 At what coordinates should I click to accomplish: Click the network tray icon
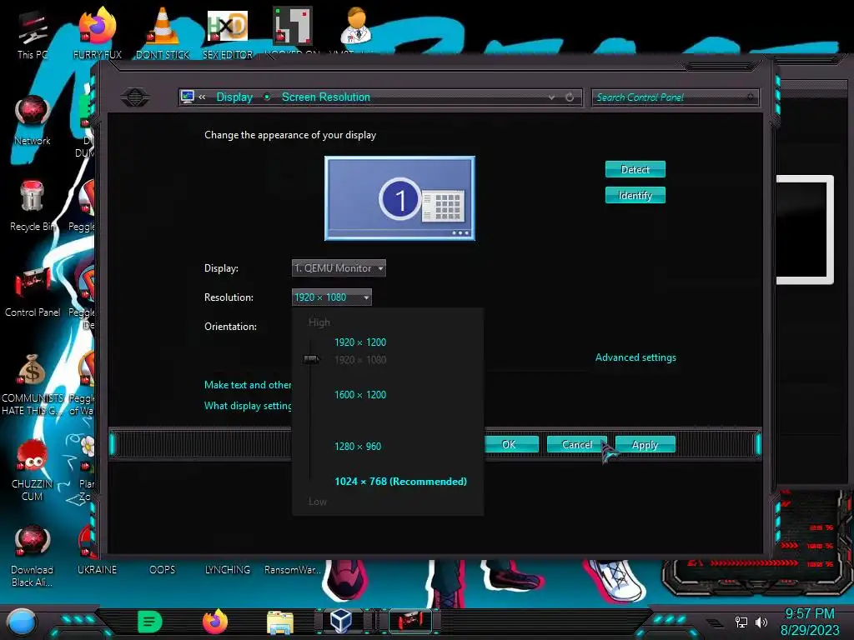(x=741, y=622)
